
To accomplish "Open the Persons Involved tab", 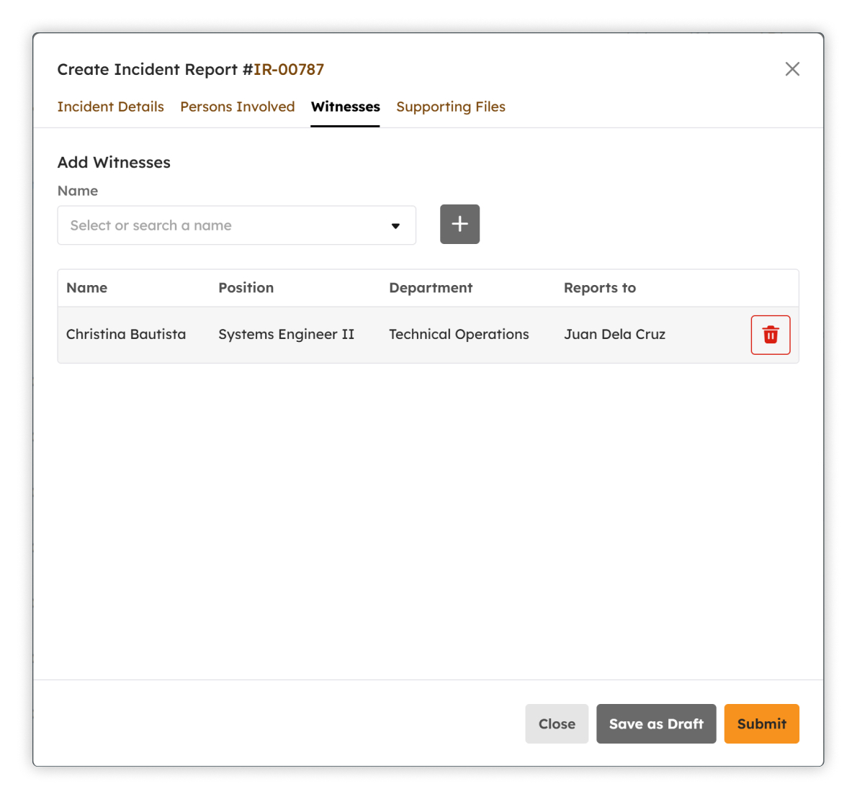I will click(237, 107).
